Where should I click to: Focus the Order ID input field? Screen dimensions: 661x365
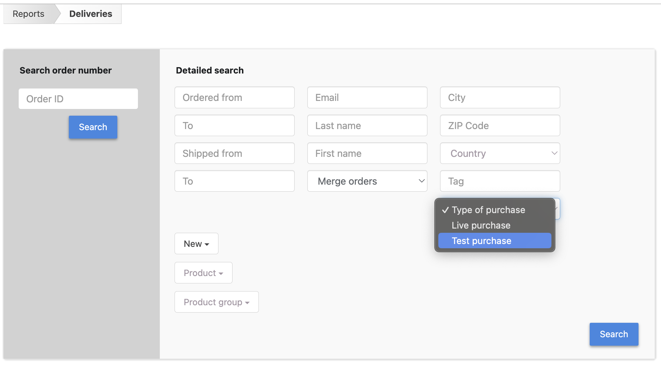[x=78, y=99]
